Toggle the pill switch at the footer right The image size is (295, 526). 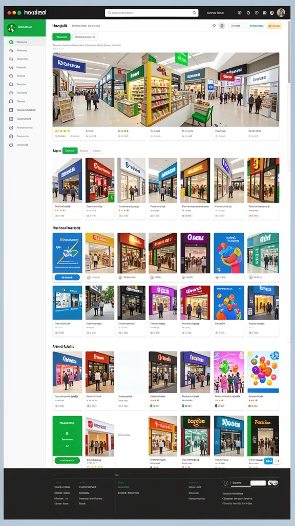(x=273, y=483)
